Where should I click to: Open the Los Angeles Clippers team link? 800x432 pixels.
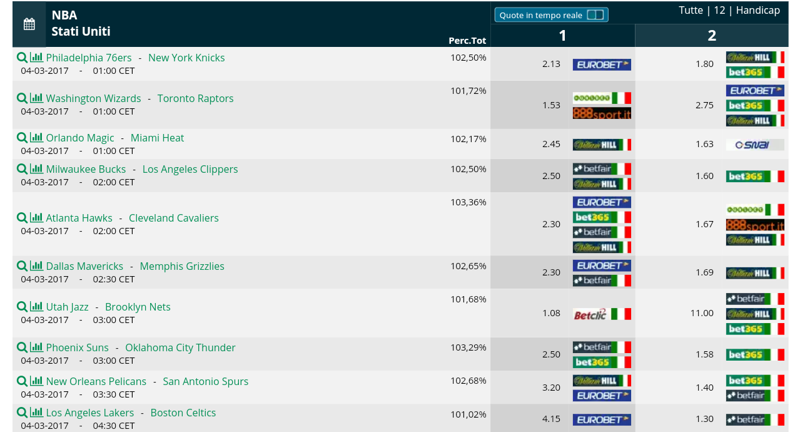tap(190, 169)
